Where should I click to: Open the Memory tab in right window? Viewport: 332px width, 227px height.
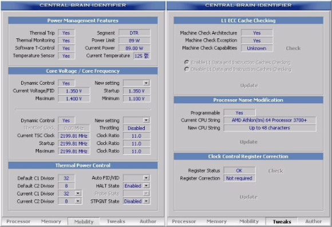point(216,221)
